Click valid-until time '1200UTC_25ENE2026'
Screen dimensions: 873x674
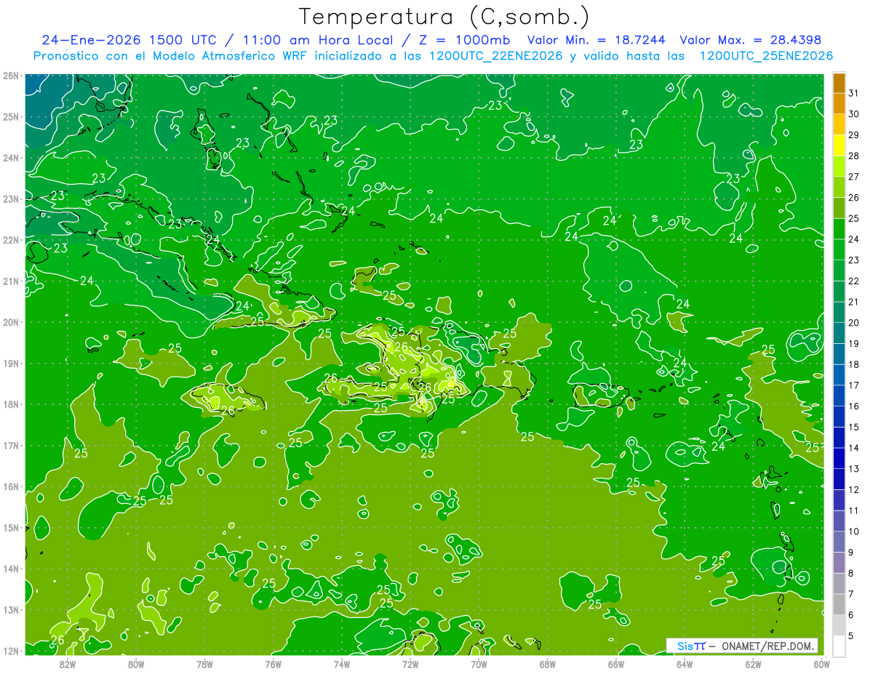(766, 55)
